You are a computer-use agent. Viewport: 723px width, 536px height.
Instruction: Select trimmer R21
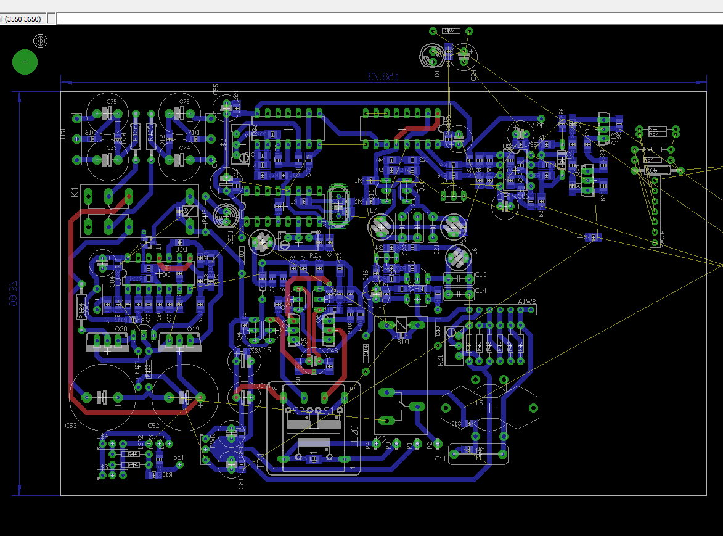click(454, 345)
